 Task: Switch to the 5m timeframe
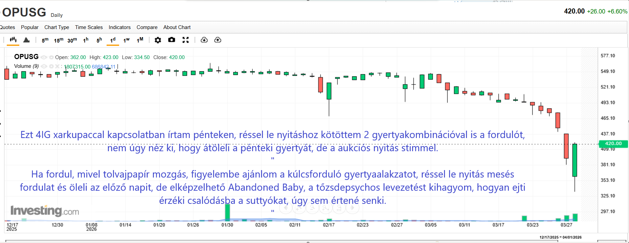coord(45,40)
